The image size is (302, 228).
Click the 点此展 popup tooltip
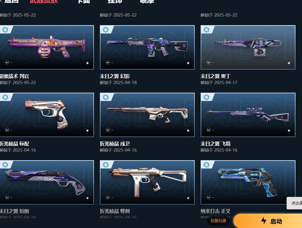tap(294, 203)
